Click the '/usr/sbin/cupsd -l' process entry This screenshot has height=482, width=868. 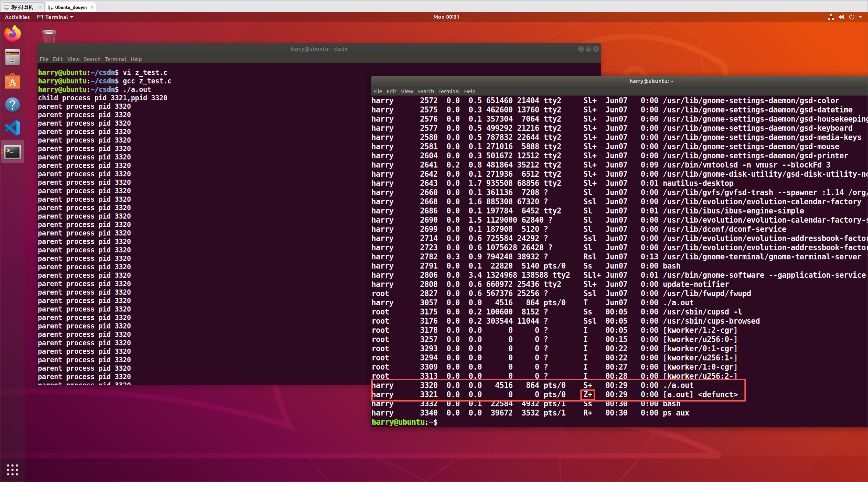(x=702, y=312)
